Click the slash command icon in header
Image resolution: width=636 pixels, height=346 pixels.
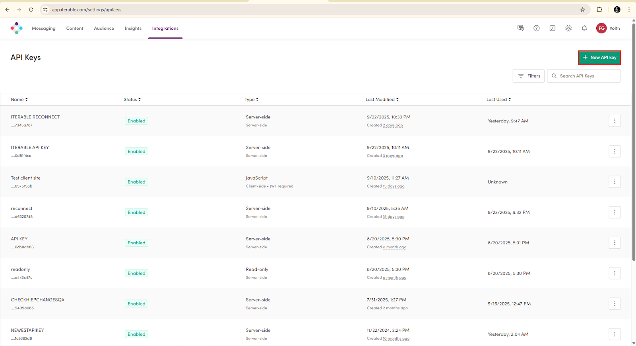tap(552, 28)
